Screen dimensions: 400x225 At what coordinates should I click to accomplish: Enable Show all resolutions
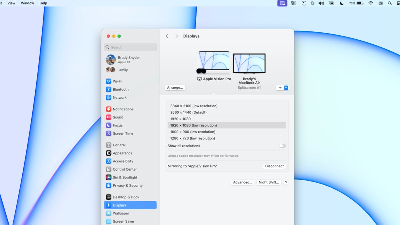[282, 146]
